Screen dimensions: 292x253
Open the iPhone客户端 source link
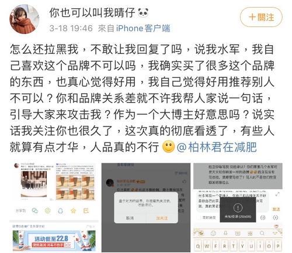(x=143, y=28)
